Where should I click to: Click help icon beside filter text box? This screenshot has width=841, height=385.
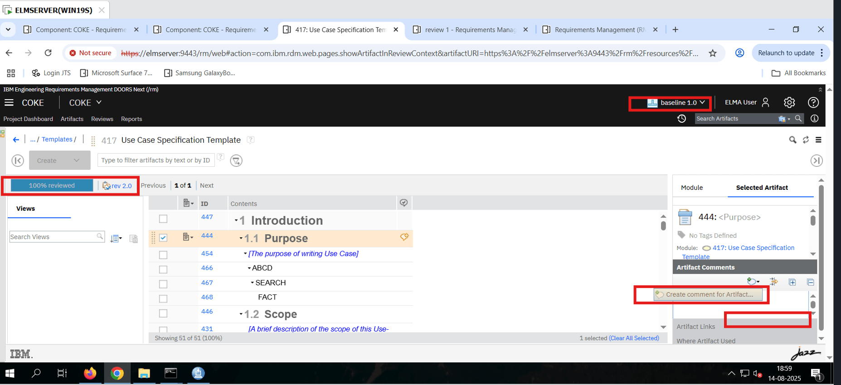tap(220, 157)
